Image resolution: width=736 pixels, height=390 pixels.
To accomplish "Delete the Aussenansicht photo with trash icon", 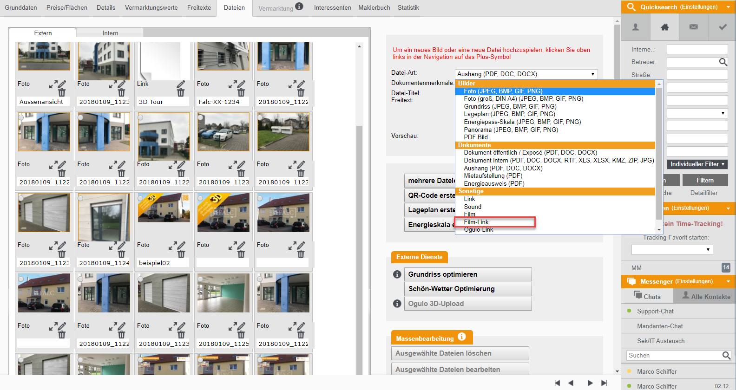I will pyautogui.click(x=62, y=92).
